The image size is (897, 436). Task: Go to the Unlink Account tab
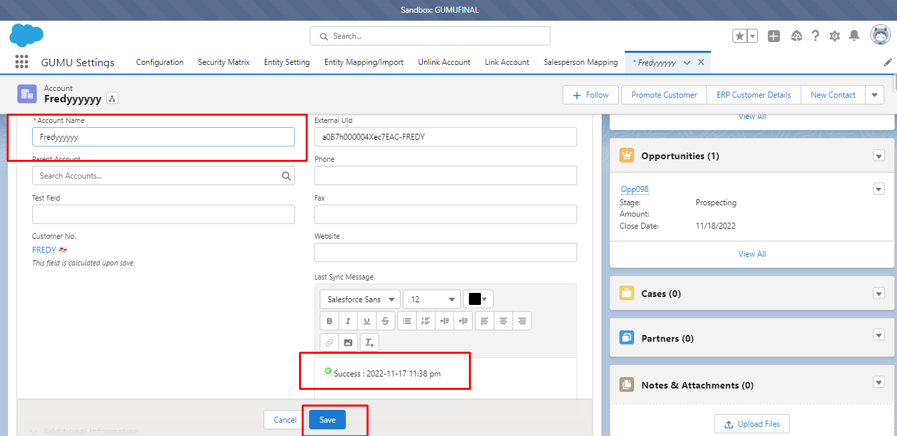coord(444,62)
